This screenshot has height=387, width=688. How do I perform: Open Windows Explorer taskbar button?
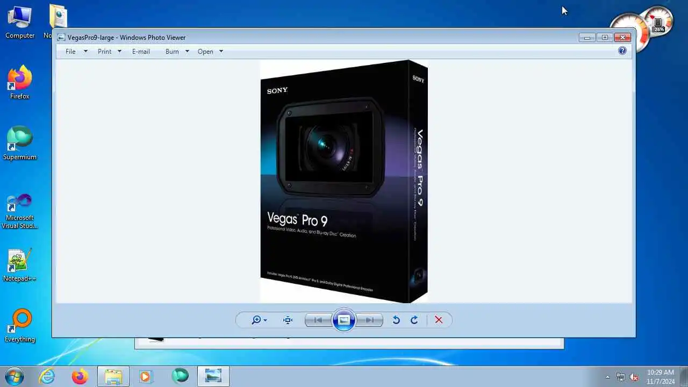113,376
